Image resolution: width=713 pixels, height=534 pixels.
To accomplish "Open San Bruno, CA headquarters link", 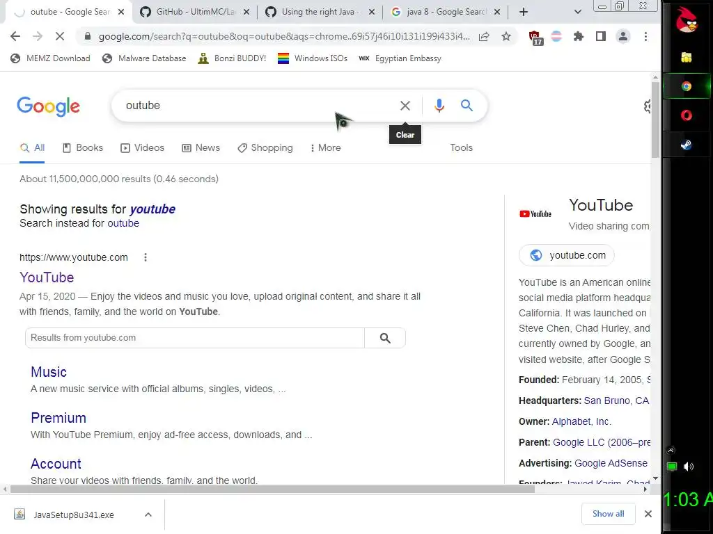I will tap(616, 400).
